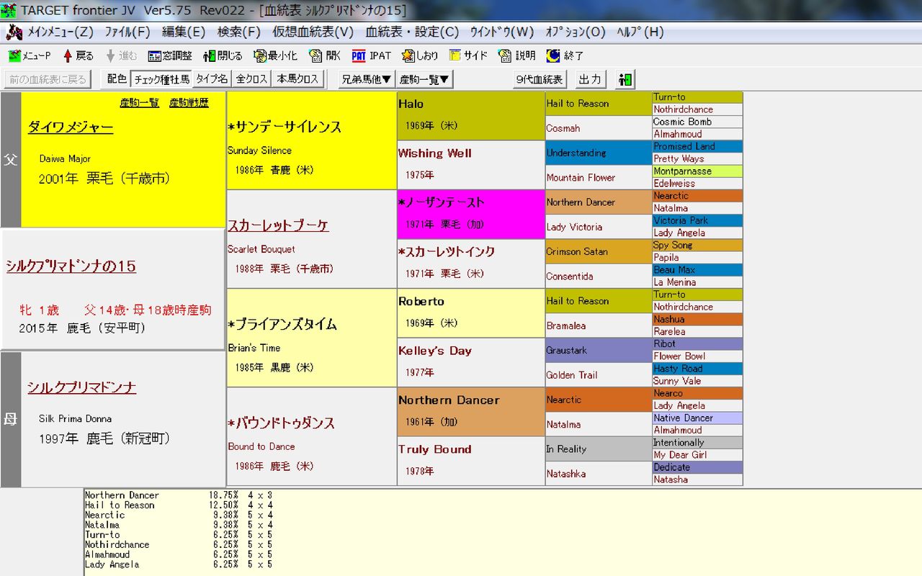Click the 説明 help toolbar icon
The image size is (922, 576).
coord(517,55)
